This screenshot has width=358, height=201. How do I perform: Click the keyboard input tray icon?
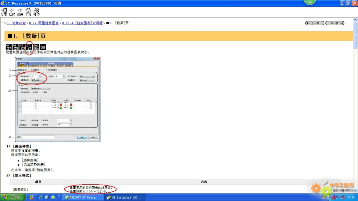coord(323,198)
